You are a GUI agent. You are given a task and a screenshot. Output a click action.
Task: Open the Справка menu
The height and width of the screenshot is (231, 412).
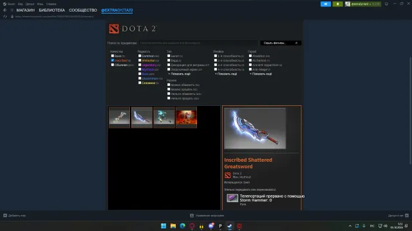pyautogui.click(x=51, y=4)
